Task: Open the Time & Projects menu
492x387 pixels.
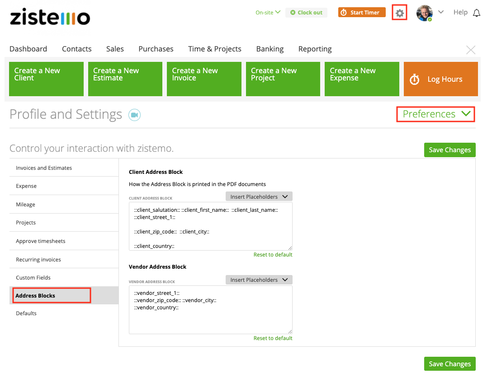Action: (x=215, y=49)
